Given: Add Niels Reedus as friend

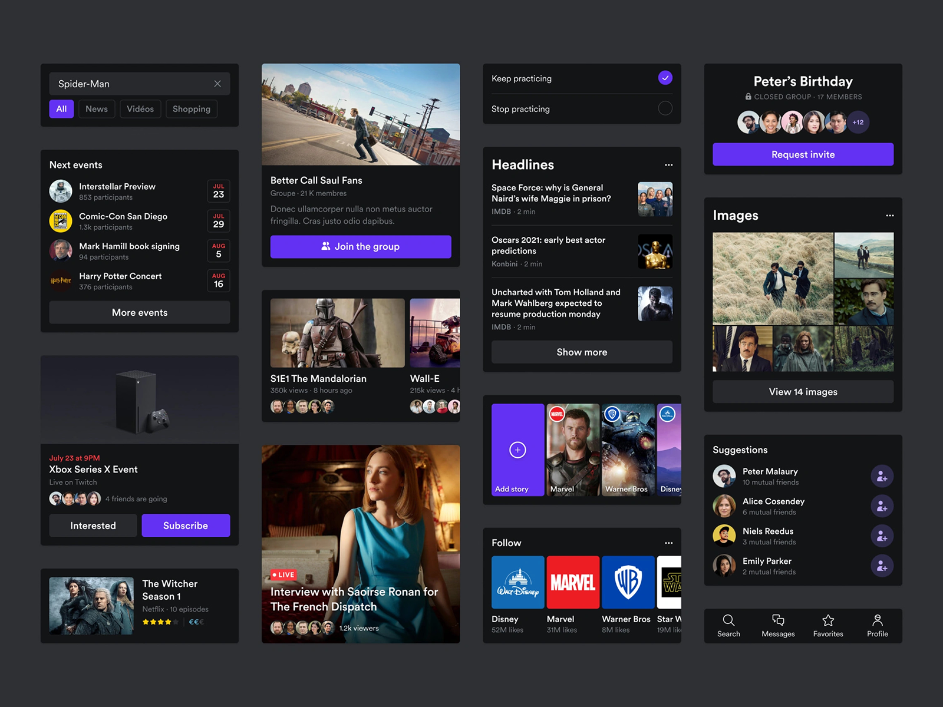Looking at the screenshot, I should click(882, 536).
